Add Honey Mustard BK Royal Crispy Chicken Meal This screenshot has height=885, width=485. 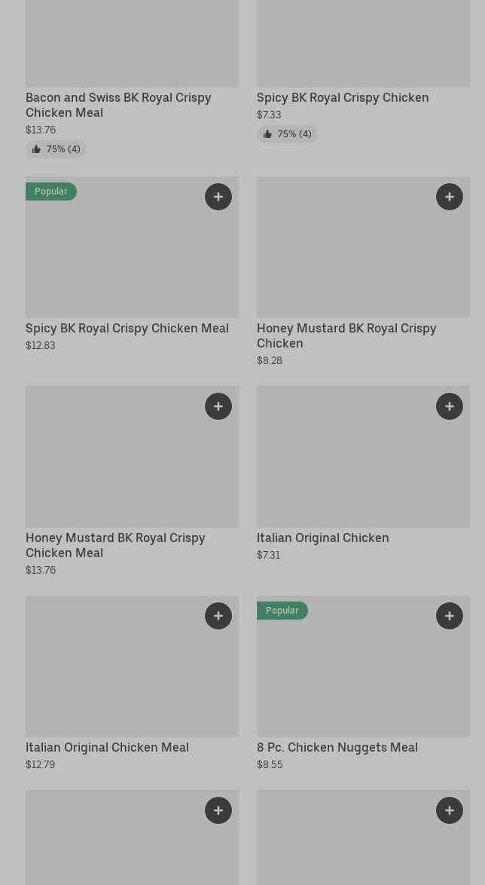(x=218, y=406)
